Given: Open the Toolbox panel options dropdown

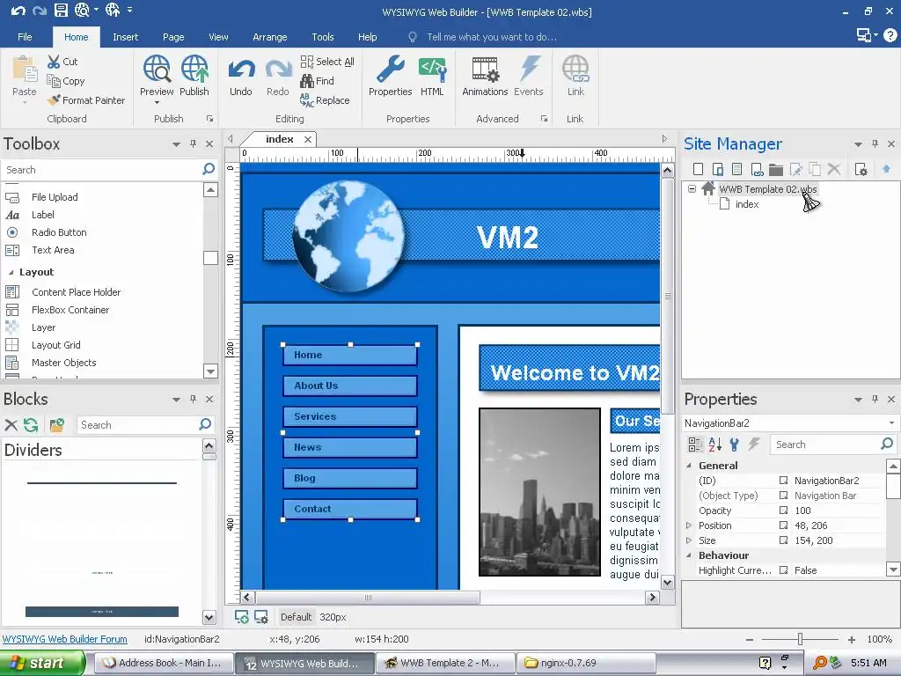Looking at the screenshot, I should pos(176,144).
